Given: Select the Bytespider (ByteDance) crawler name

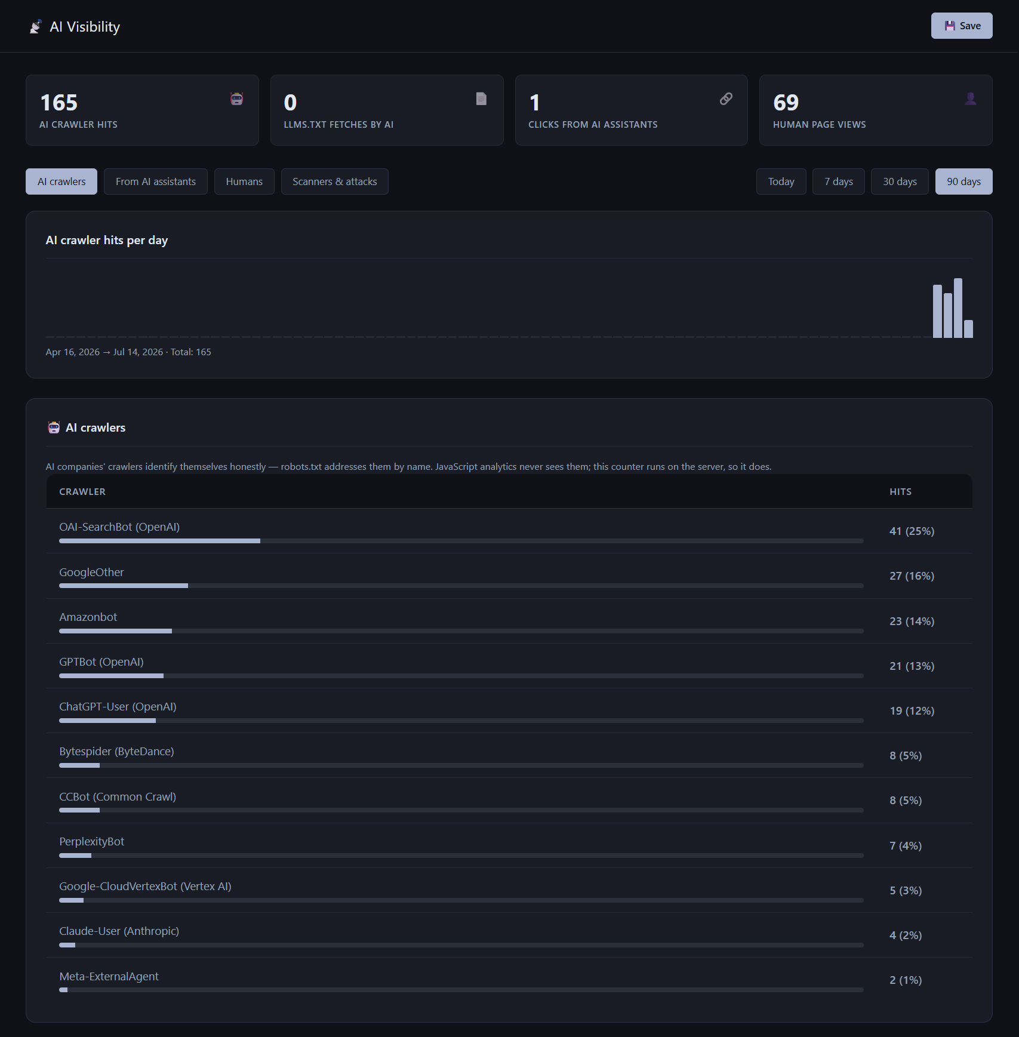Looking at the screenshot, I should tap(116, 752).
